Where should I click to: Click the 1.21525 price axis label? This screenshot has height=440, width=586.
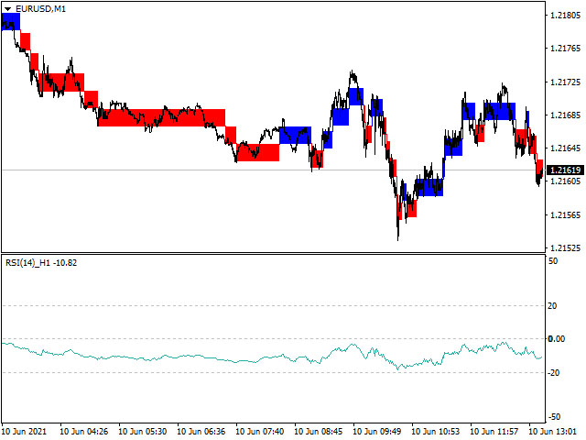(566, 248)
